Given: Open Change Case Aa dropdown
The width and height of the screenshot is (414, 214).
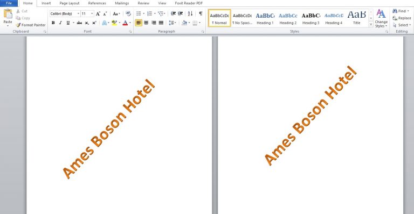Looking at the screenshot, I should (x=116, y=13).
